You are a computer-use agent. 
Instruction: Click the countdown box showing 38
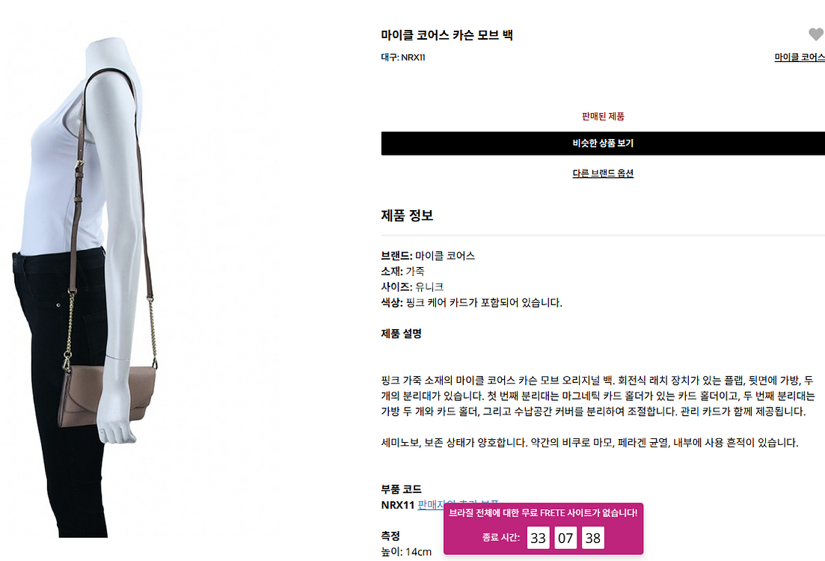593,538
